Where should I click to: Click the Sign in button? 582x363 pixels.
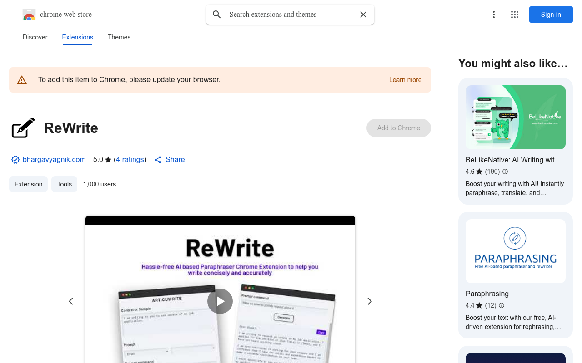[551, 15]
